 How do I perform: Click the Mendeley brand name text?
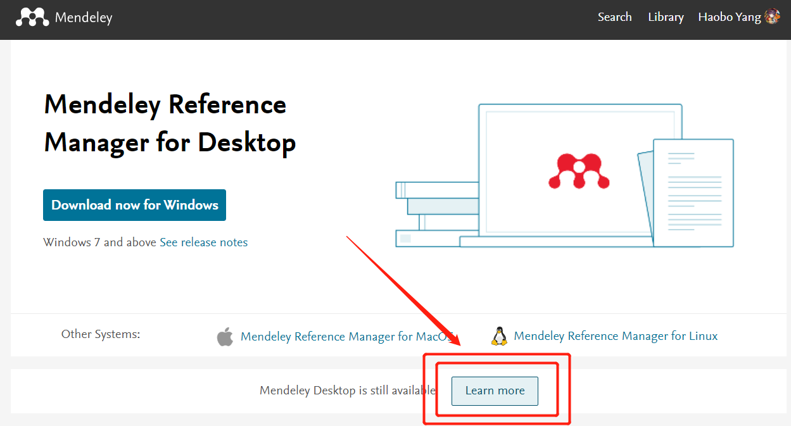point(84,18)
